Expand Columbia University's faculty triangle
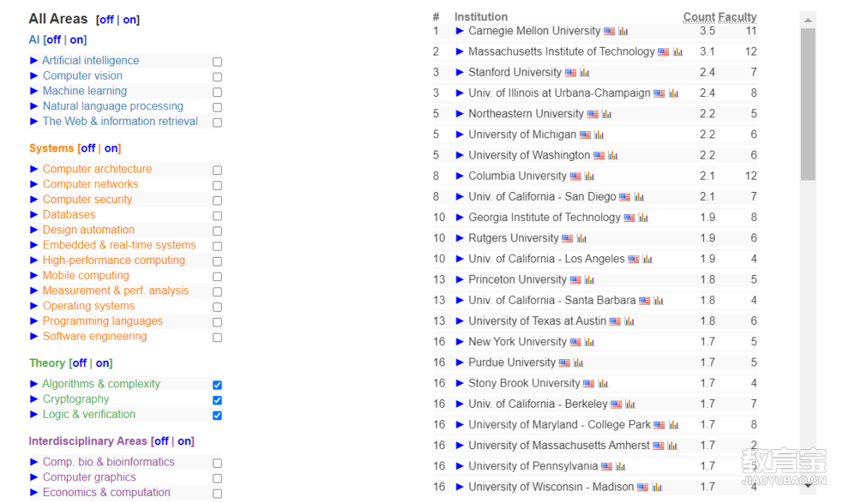The image size is (843, 503). point(460,176)
